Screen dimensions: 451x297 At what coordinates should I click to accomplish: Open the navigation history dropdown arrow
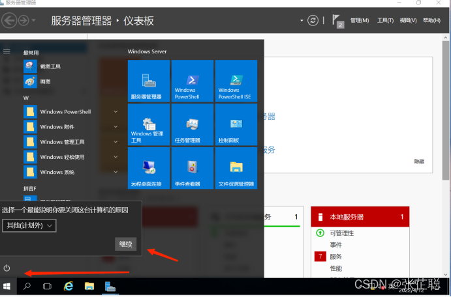[34, 20]
